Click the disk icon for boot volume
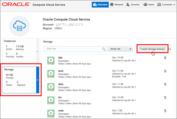The image size is (177, 119). pos(51,74)
